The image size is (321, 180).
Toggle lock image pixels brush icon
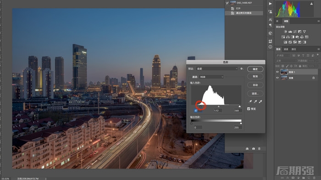pyautogui.click(x=287, y=66)
